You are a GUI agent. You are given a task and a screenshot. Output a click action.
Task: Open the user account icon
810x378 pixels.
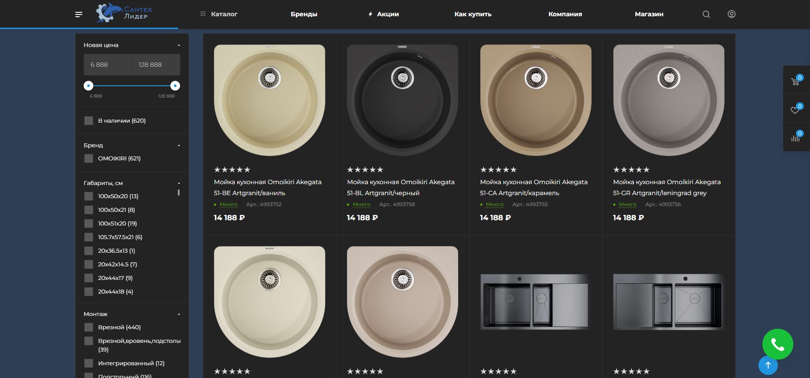tap(732, 14)
